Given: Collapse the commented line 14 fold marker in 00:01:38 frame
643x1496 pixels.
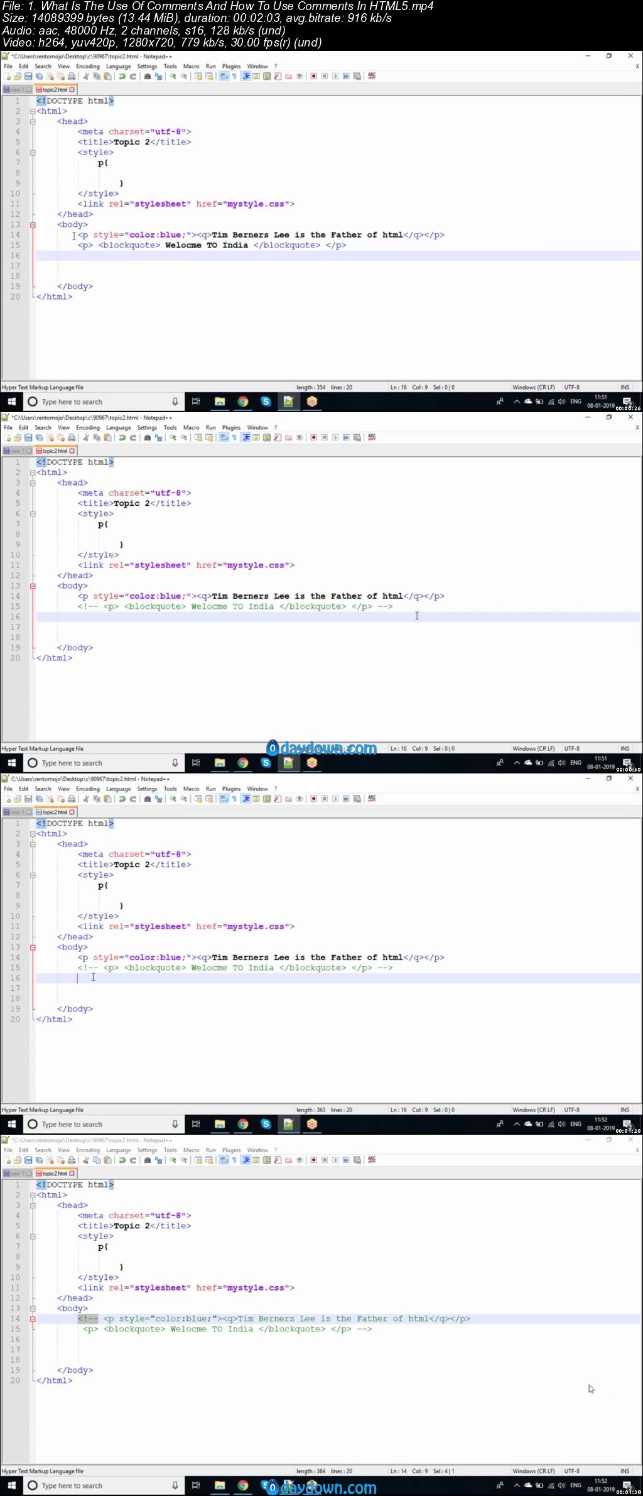Looking at the screenshot, I should click(33, 1319).
